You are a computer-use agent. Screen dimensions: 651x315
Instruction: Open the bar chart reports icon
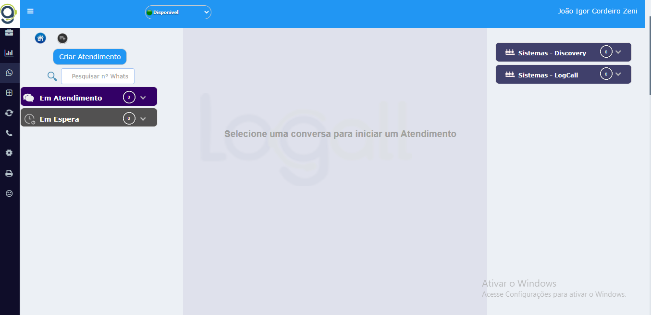[9, 53]
